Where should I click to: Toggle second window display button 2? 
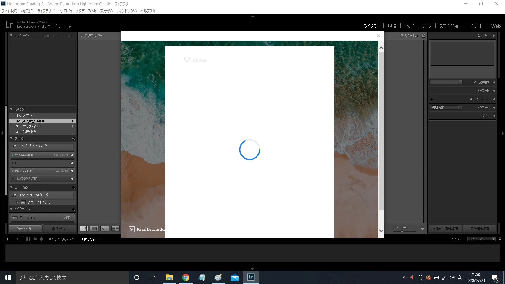click(x=17, y=239)
